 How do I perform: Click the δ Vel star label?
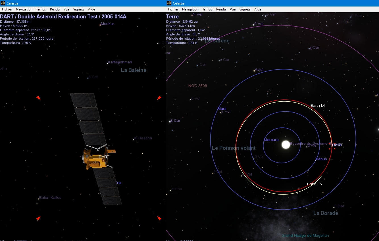click(x=259, y=24)
